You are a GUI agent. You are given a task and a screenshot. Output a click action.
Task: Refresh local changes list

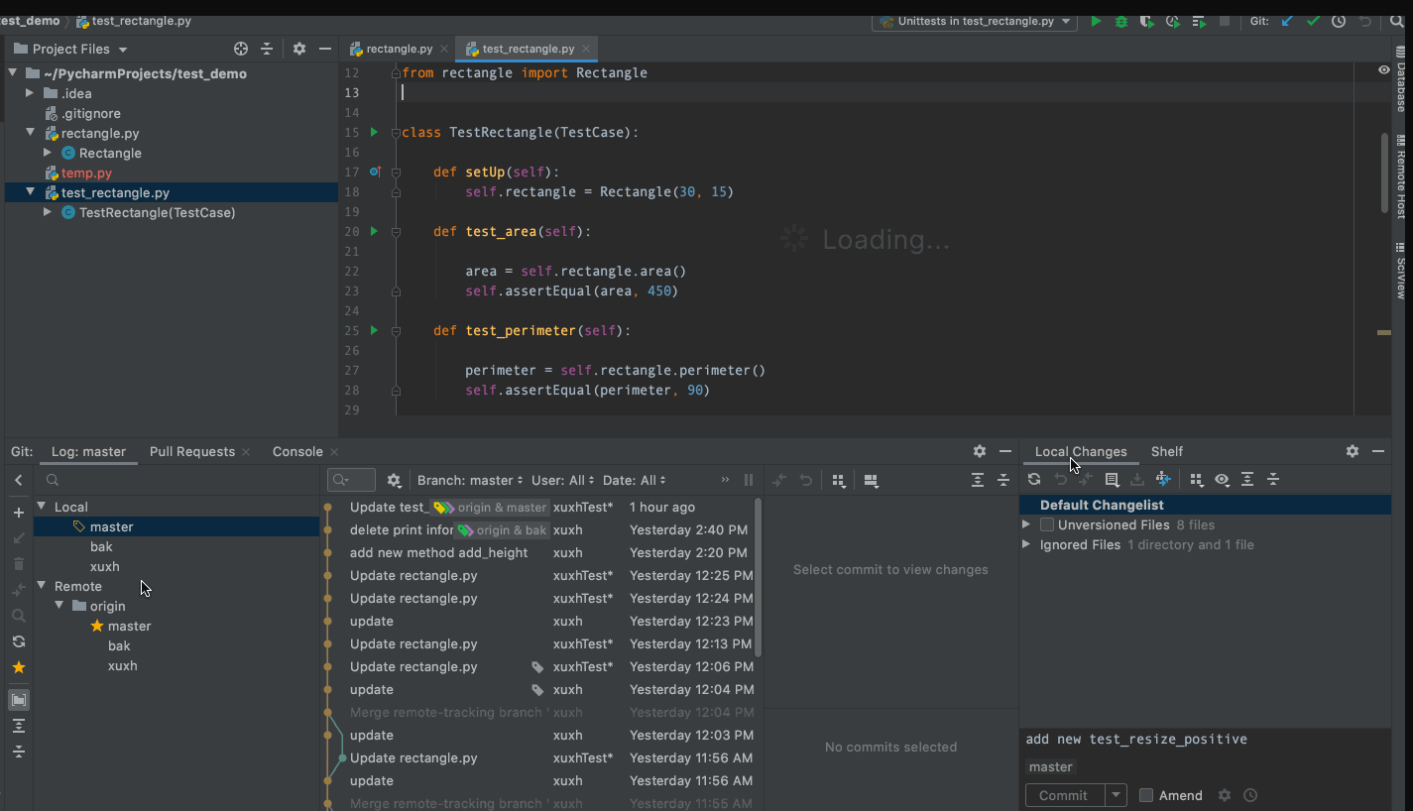pyautogui.click(x=1034, y=479)
